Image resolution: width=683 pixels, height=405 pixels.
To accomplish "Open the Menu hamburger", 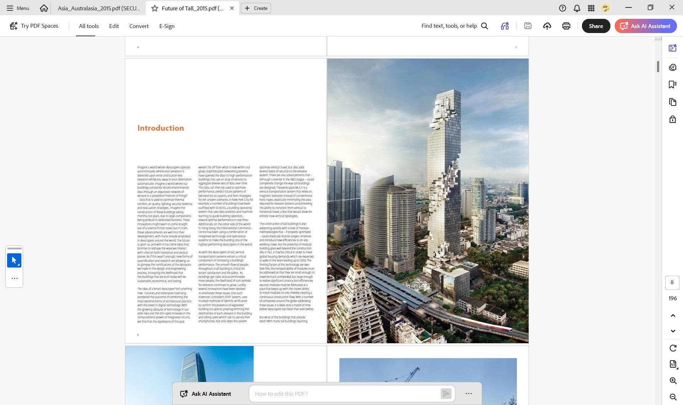I will (x=18, y=8).
